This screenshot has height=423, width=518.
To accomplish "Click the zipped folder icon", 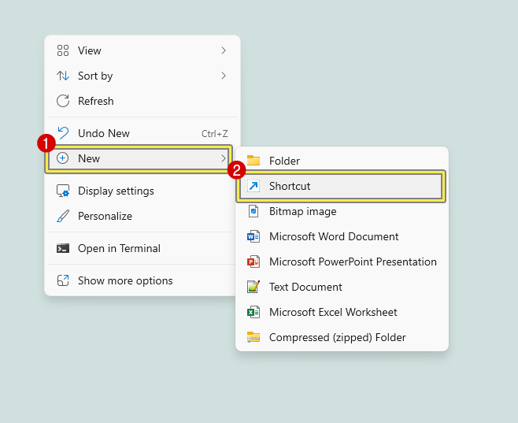I will tap(253, 337).
